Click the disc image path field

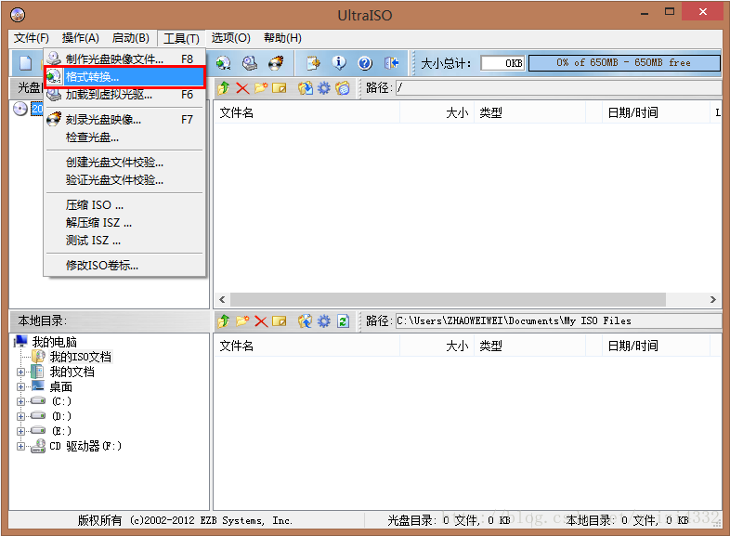[x=558, y=87]
